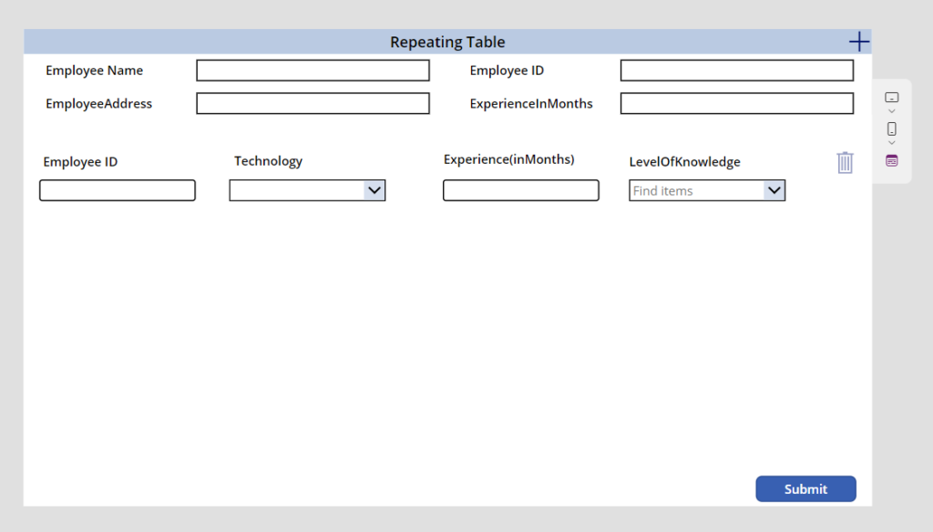Click the Experience(inMonths) field in the row

point(520,190)
